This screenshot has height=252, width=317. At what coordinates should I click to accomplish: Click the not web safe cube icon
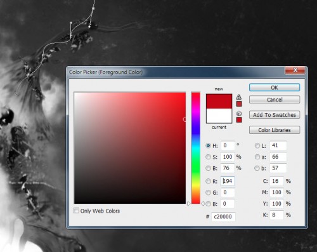click(x=239, y=114)
